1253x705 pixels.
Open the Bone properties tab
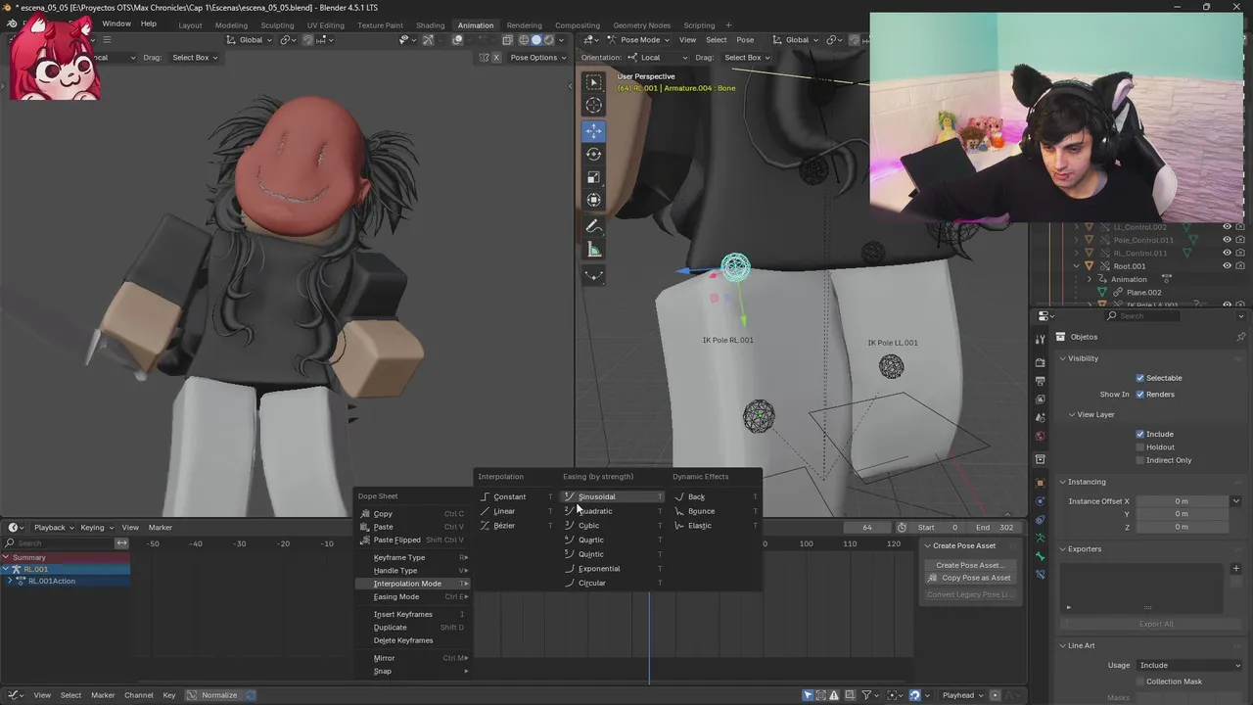[1040, 557]
